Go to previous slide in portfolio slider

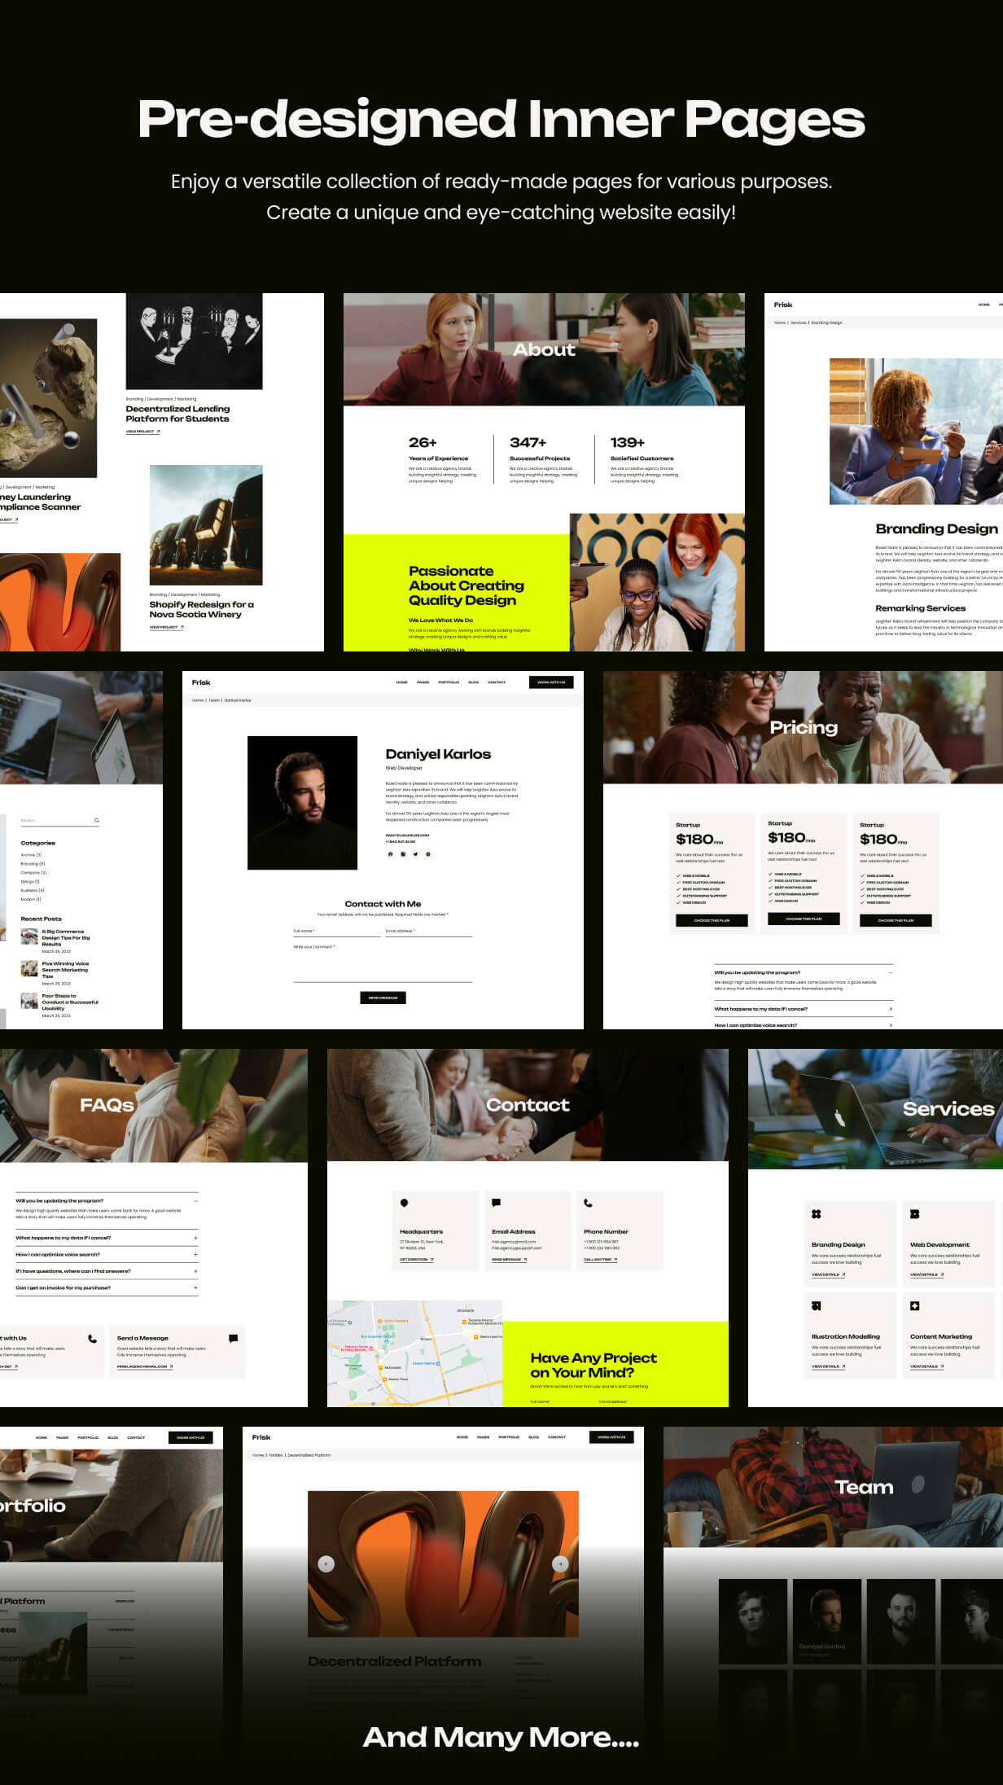coord(326,1564)
